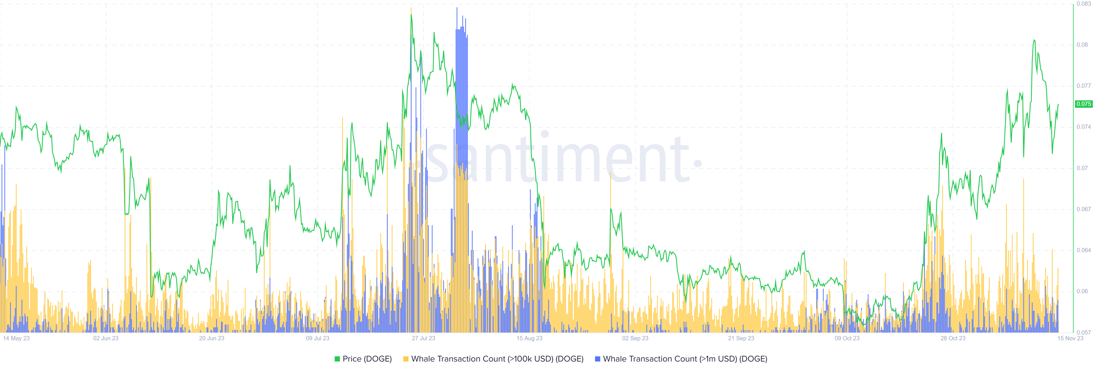Click the 0.083 price axis value
The height and width of the screenshot is (373, 1102).
click(1084, 4)
